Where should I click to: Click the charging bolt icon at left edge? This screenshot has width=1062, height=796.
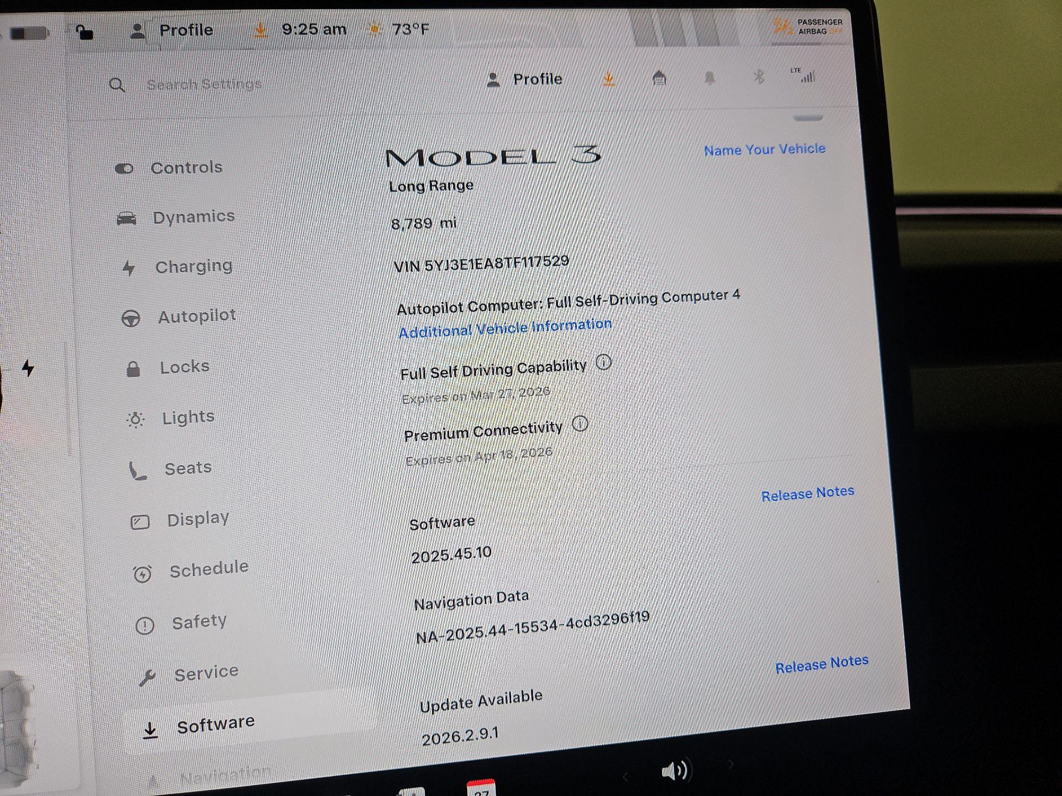[28, 368]
